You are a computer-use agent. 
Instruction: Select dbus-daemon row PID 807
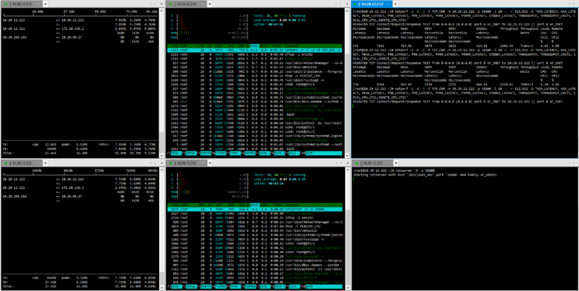coord(255,265)
